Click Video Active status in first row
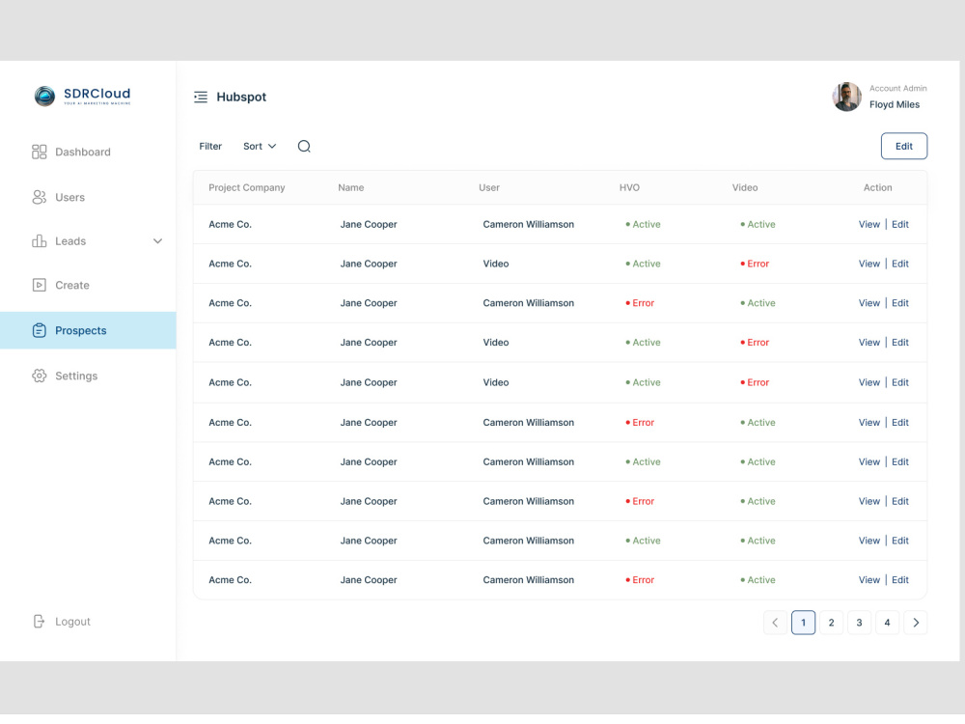The height and width of the screenshot is (724, 965). [x=758, y=224]
